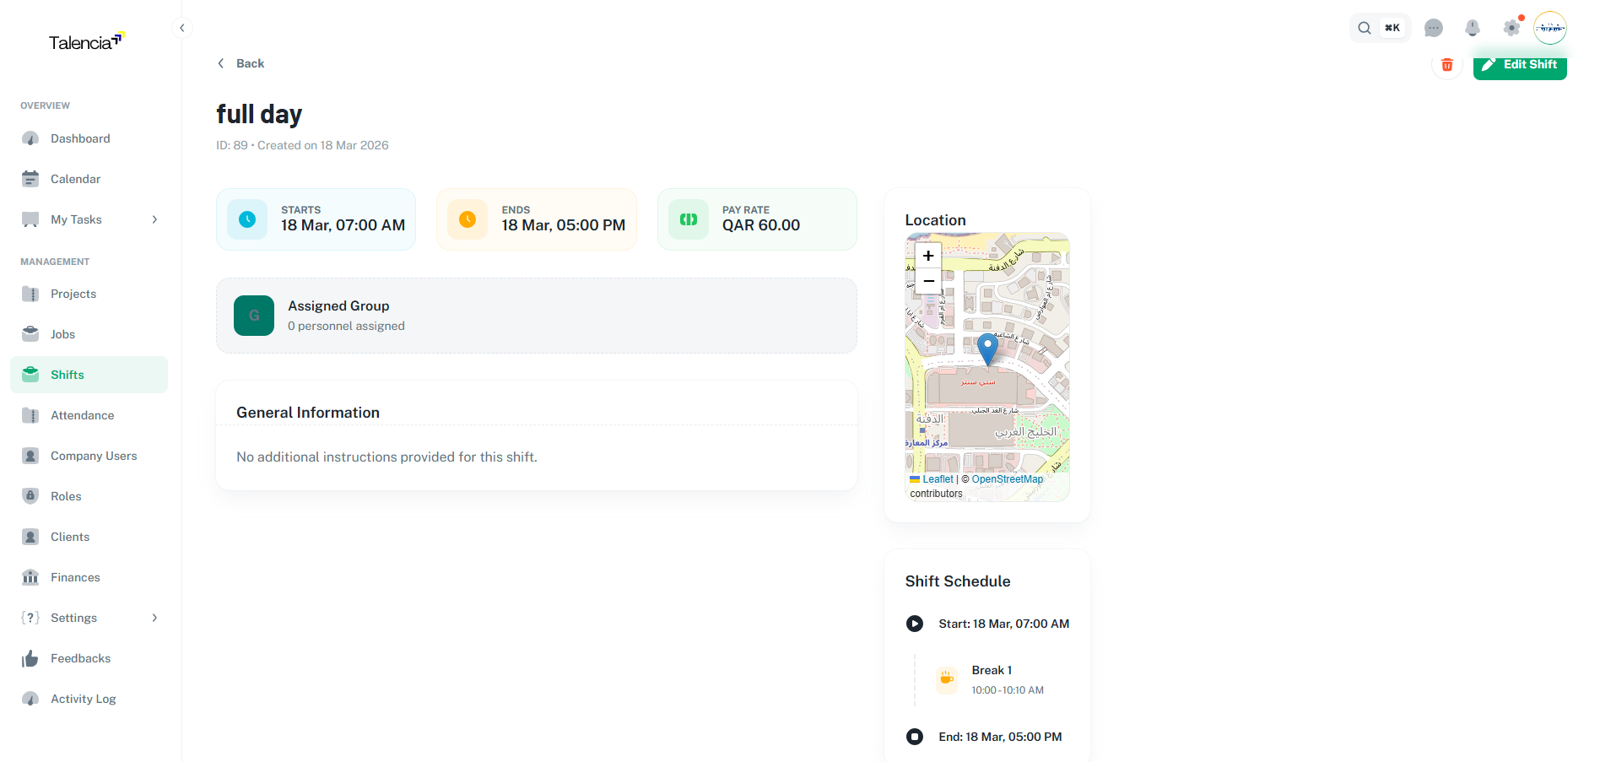Zoom in on the map with the plus control
This screenshot has height=762, width=1600.
pos(927,255)
